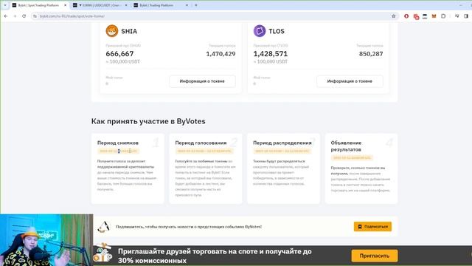Click the SHIA '≈ 100,000 USDT' value
The height and width of the screenshot is (266, 472).
(123, 61)
